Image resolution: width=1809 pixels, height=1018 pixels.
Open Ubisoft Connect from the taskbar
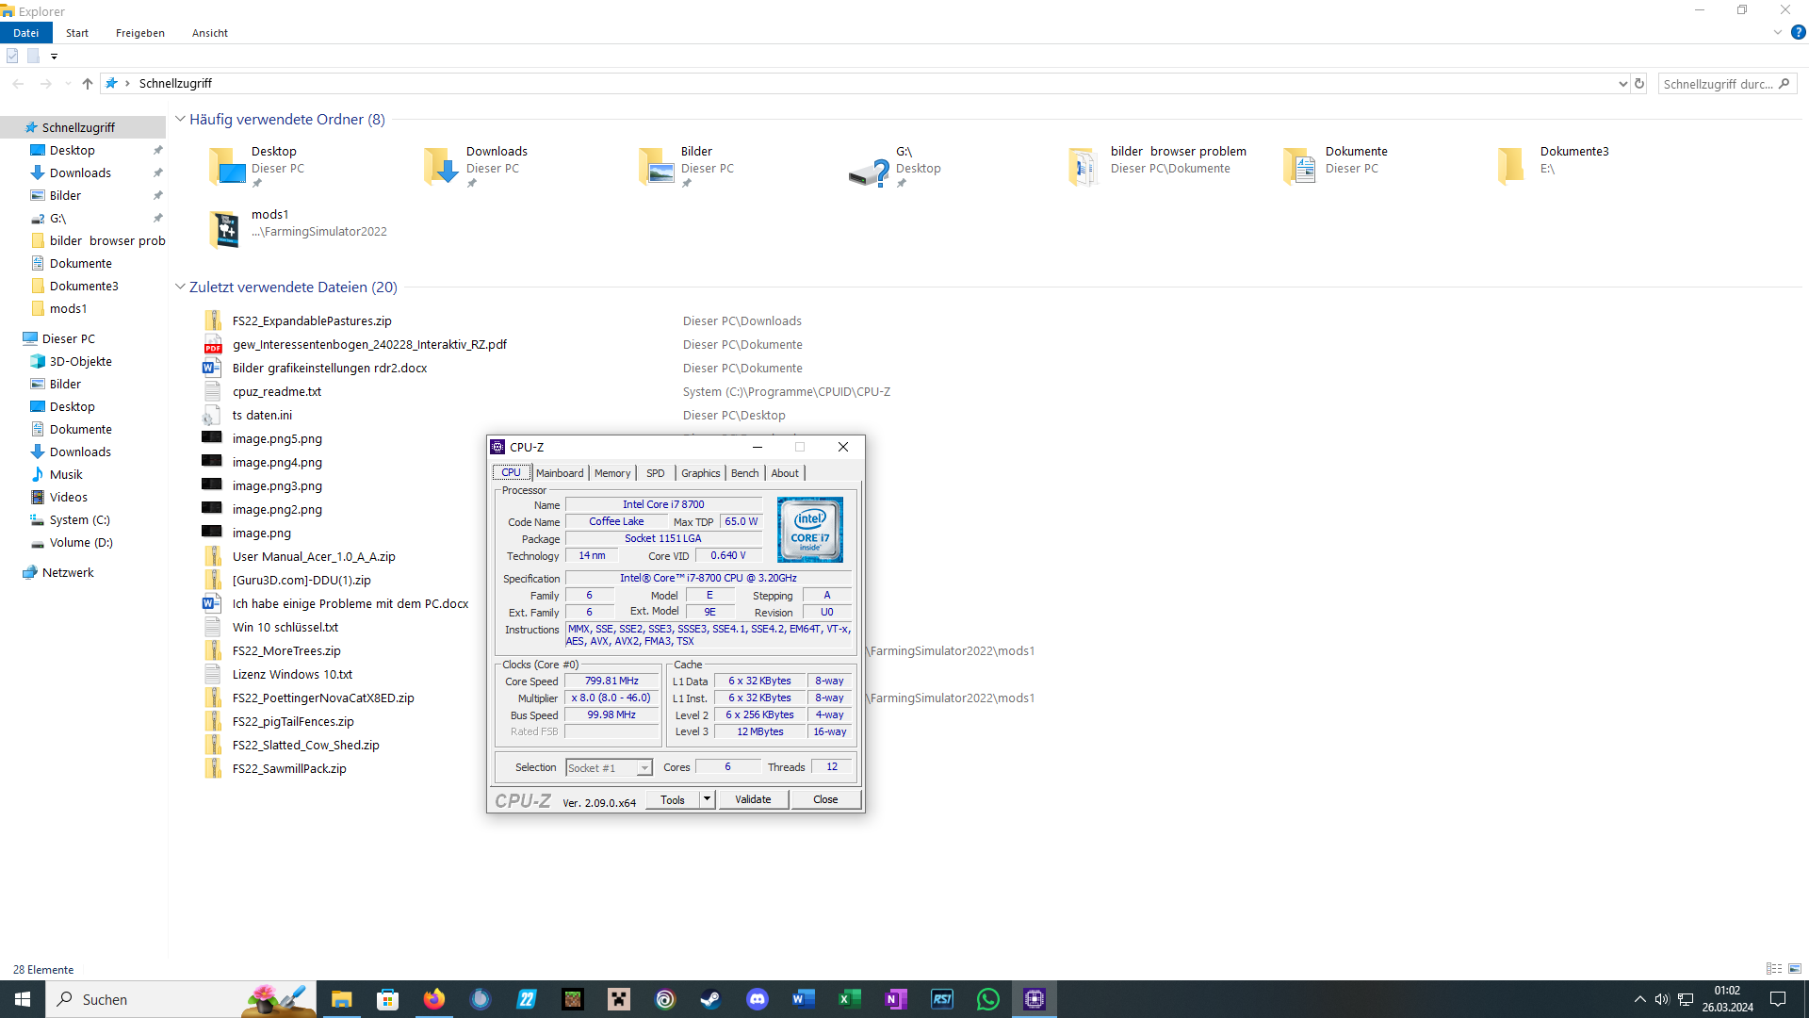click(x=665, y=999)
